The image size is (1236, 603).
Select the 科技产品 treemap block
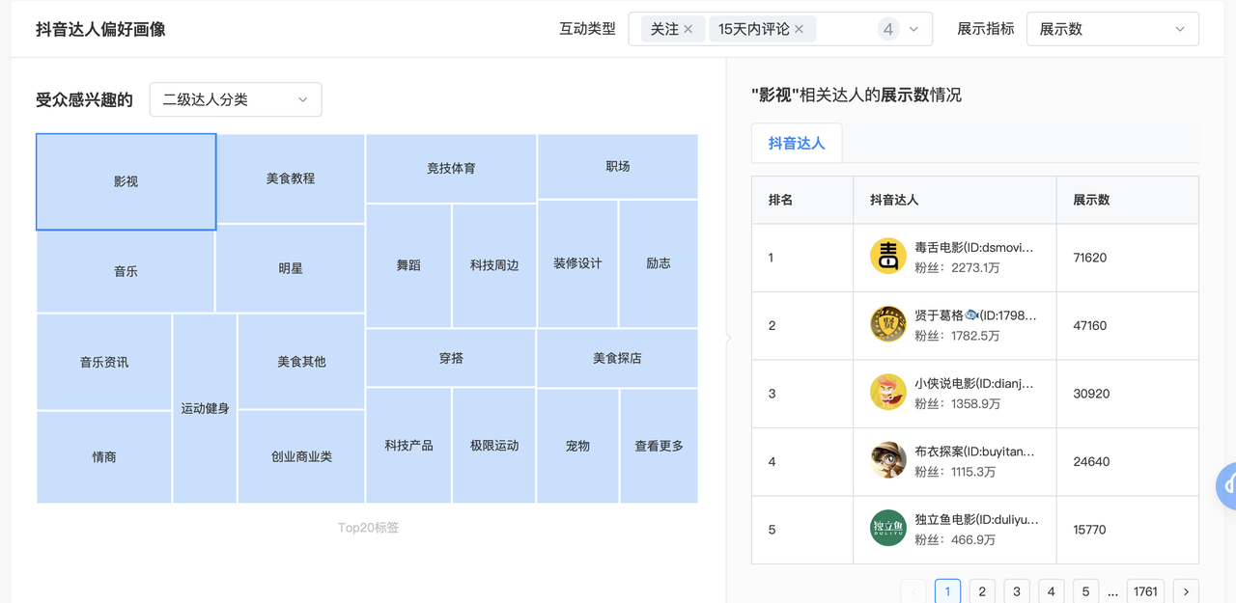coord(408,446)
